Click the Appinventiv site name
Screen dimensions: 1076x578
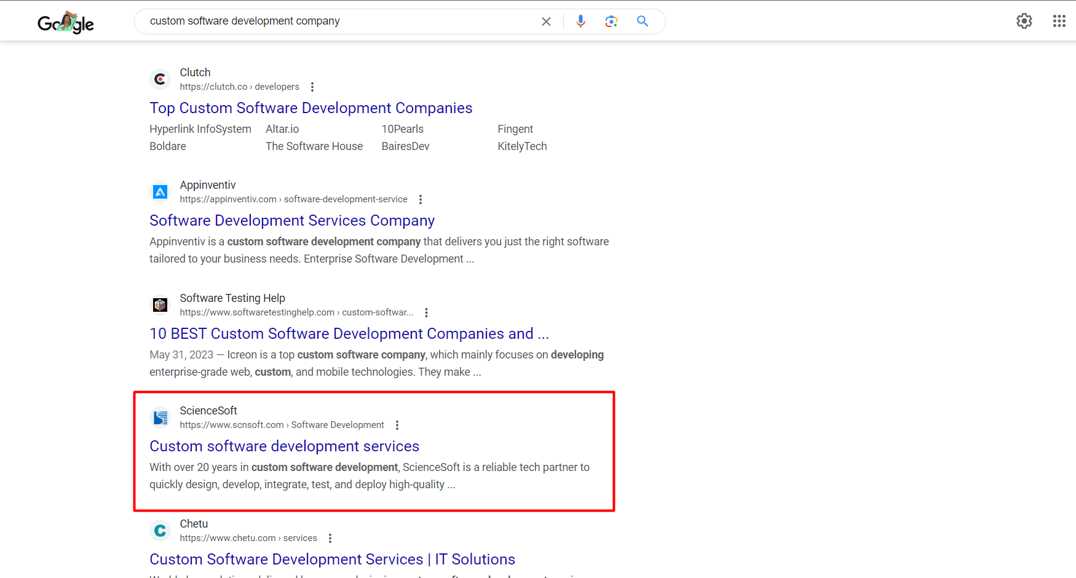click(208, 185)
